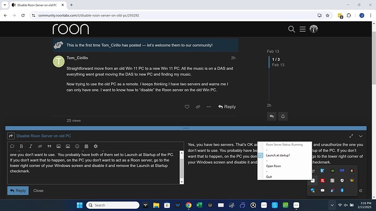The height and width of the screenshot is (211, 376).
Task: Collapse the reply composer with chevron
Action: [360, 136]
